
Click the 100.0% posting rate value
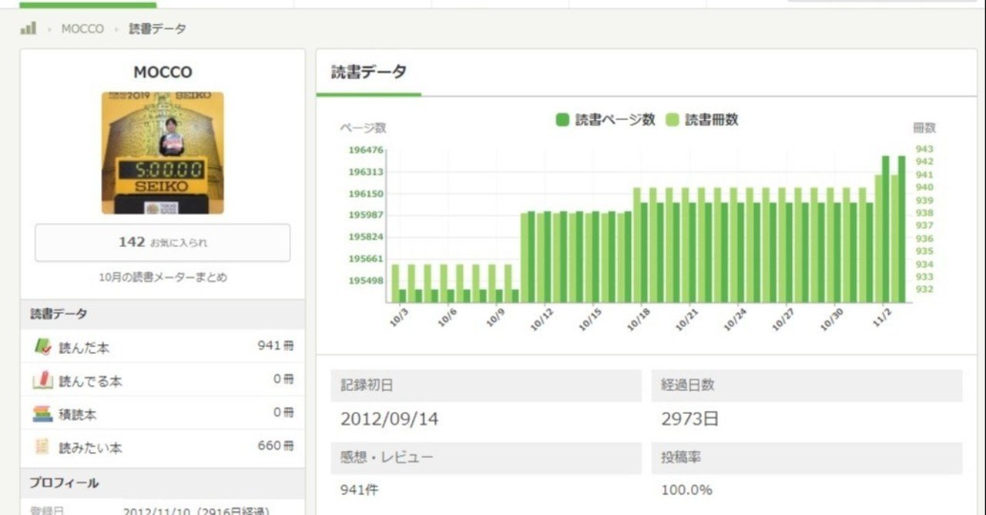tap(686, 490)
